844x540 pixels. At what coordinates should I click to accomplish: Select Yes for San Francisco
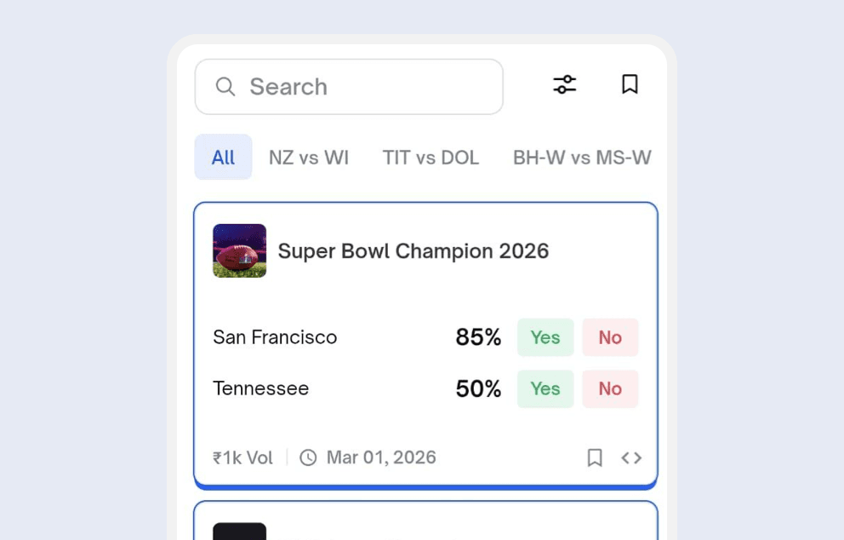pos(545,337)
